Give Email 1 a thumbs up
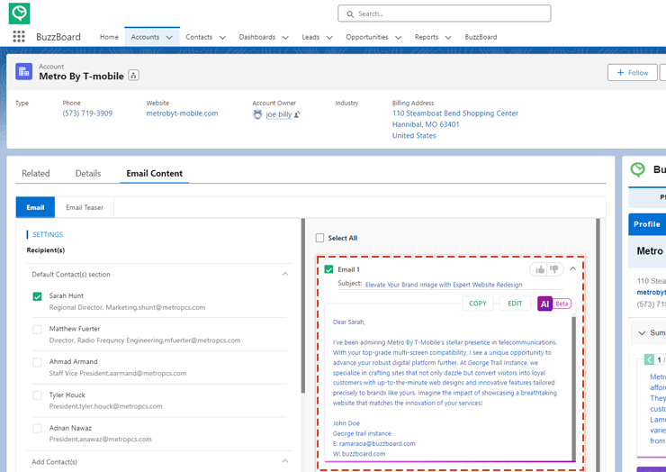This screenshot has width=666, height=472. coord(540,269)
